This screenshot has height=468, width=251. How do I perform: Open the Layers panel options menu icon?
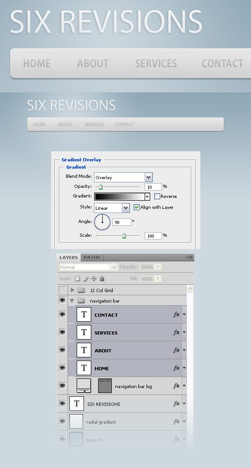pyautogui.click(x=189, y=257)
